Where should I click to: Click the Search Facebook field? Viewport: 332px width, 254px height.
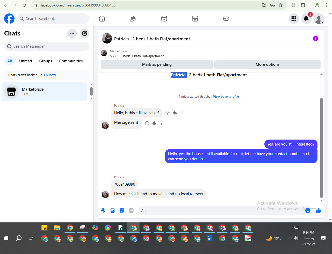[53, 19]
